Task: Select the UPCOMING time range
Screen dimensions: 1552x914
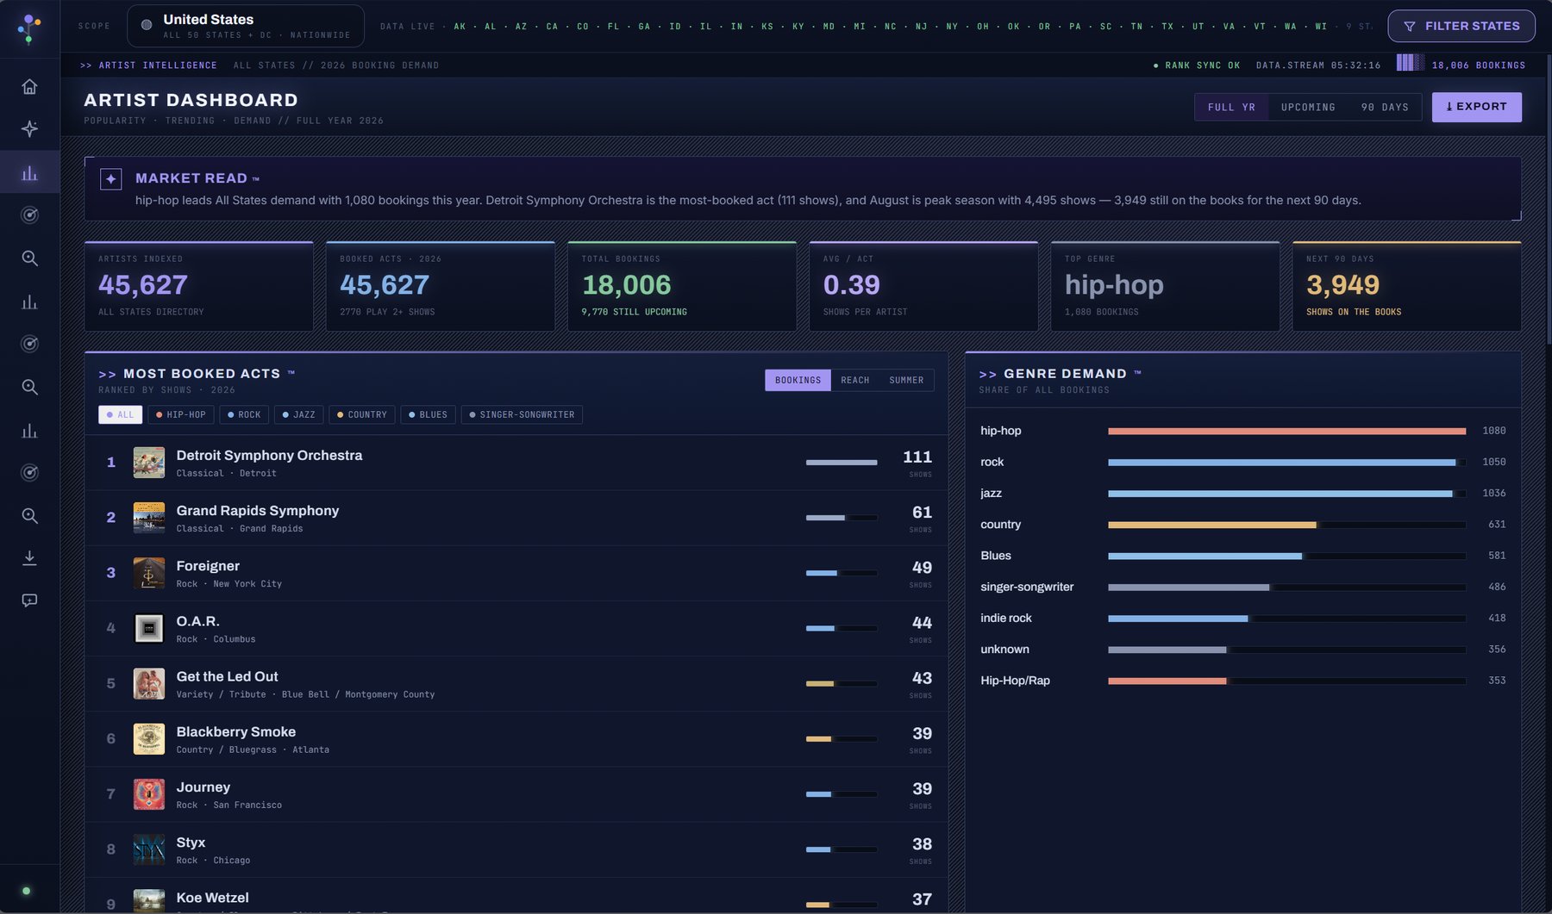Action: pos(1308,108)
